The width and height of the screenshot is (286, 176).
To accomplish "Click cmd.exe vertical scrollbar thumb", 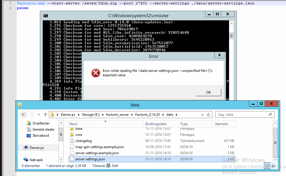I will (x=231, y=36).
